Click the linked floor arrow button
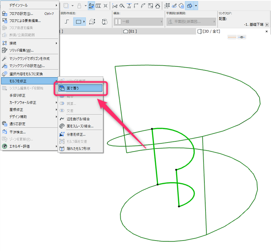 pyautogui.click(x=267, y=25)
